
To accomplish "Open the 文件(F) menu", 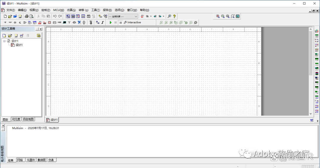I will coord(10,10).
